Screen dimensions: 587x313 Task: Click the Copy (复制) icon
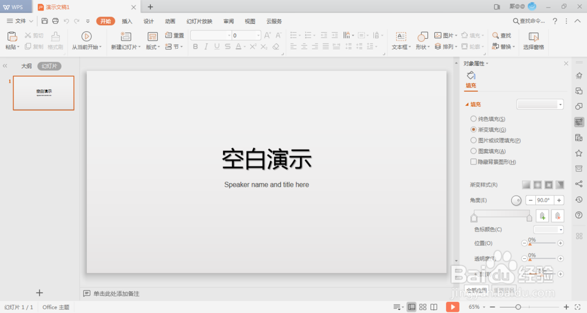[28, 46]
